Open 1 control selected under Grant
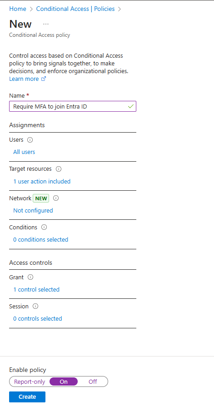The height and width of the screenshot is (411, 214). [x=36, y=289]
